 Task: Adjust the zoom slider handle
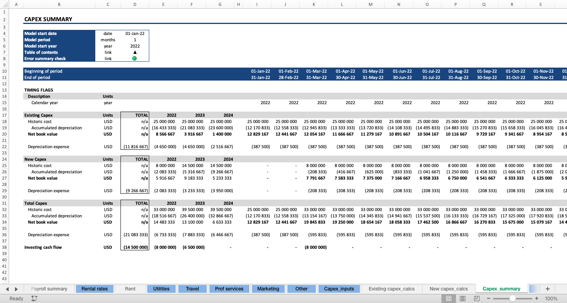point(513,299)
